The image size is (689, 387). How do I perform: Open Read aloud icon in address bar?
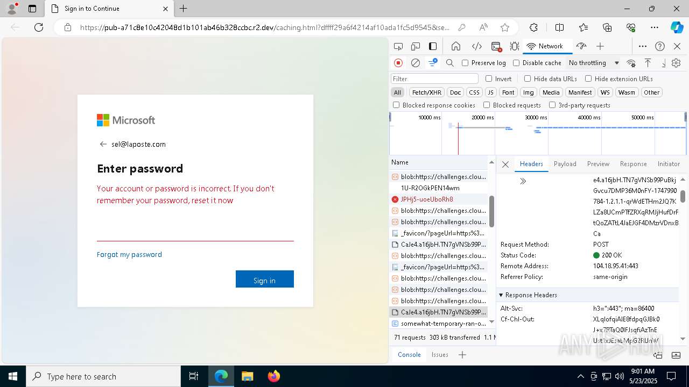[483, 27]
